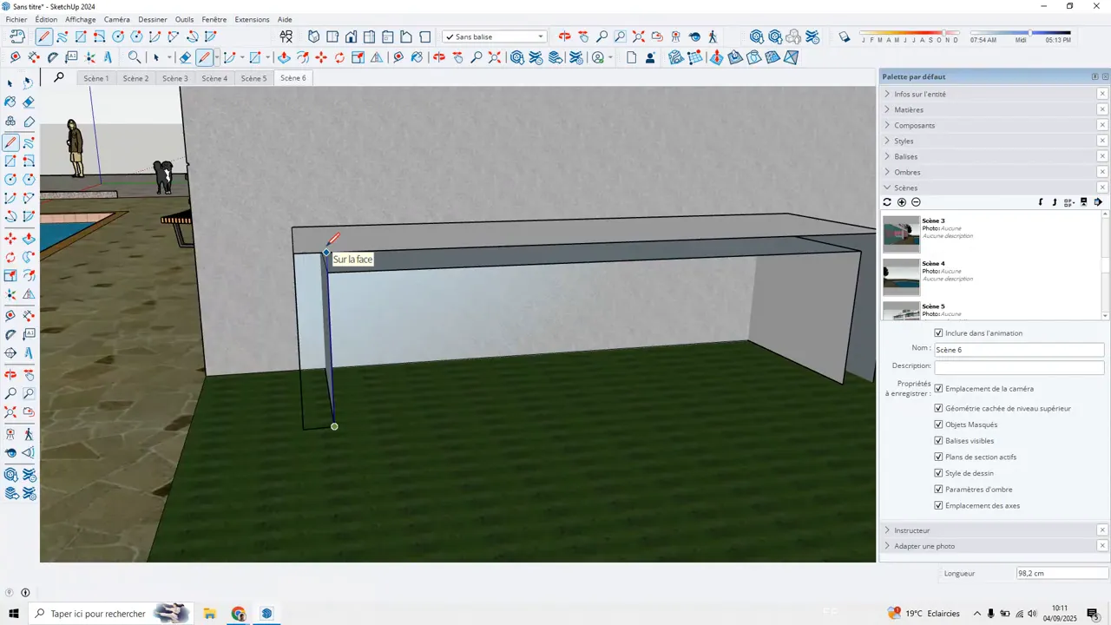Screen dimensions: 1111x625
Task: Expand Infos sur l'entité panel
Action: click(x=989, y=94)
